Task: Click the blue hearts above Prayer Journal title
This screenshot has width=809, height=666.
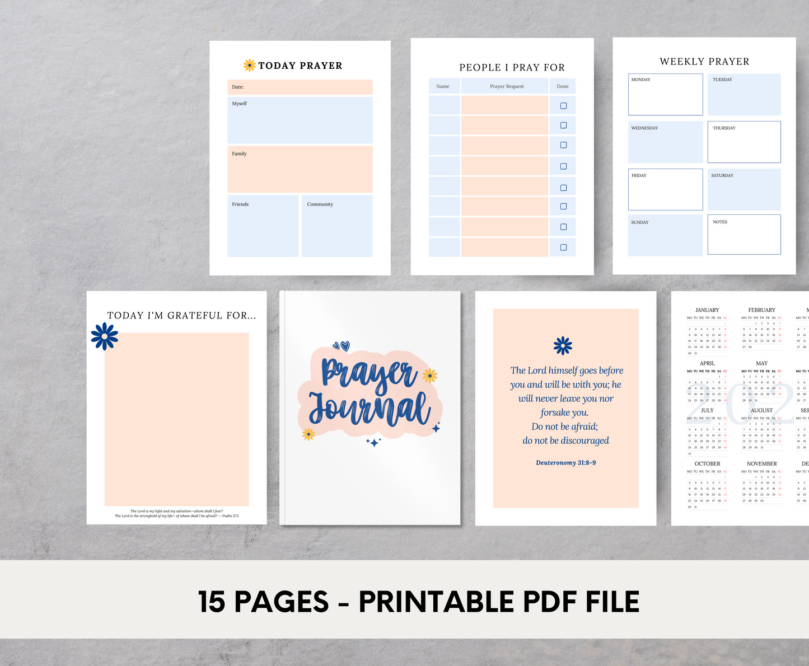Action: click(x=341, y=346)
